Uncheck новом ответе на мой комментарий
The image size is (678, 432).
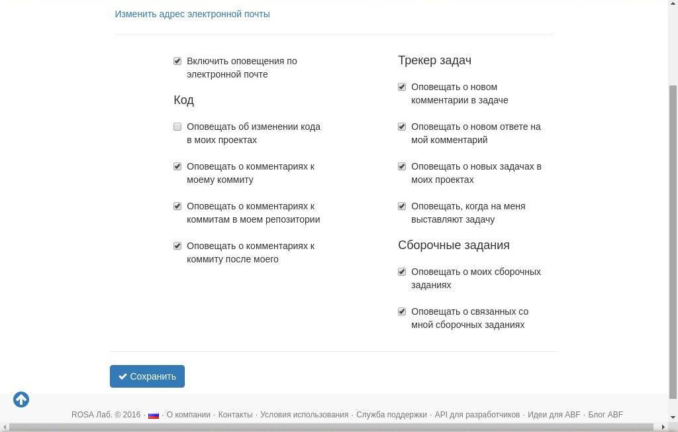(x=402, y=127)
